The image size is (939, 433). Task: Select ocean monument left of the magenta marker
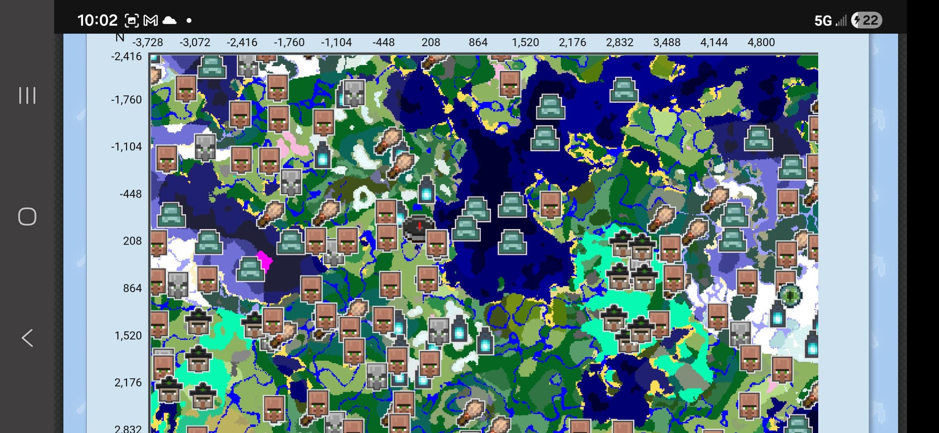click(x=250, y=269)
